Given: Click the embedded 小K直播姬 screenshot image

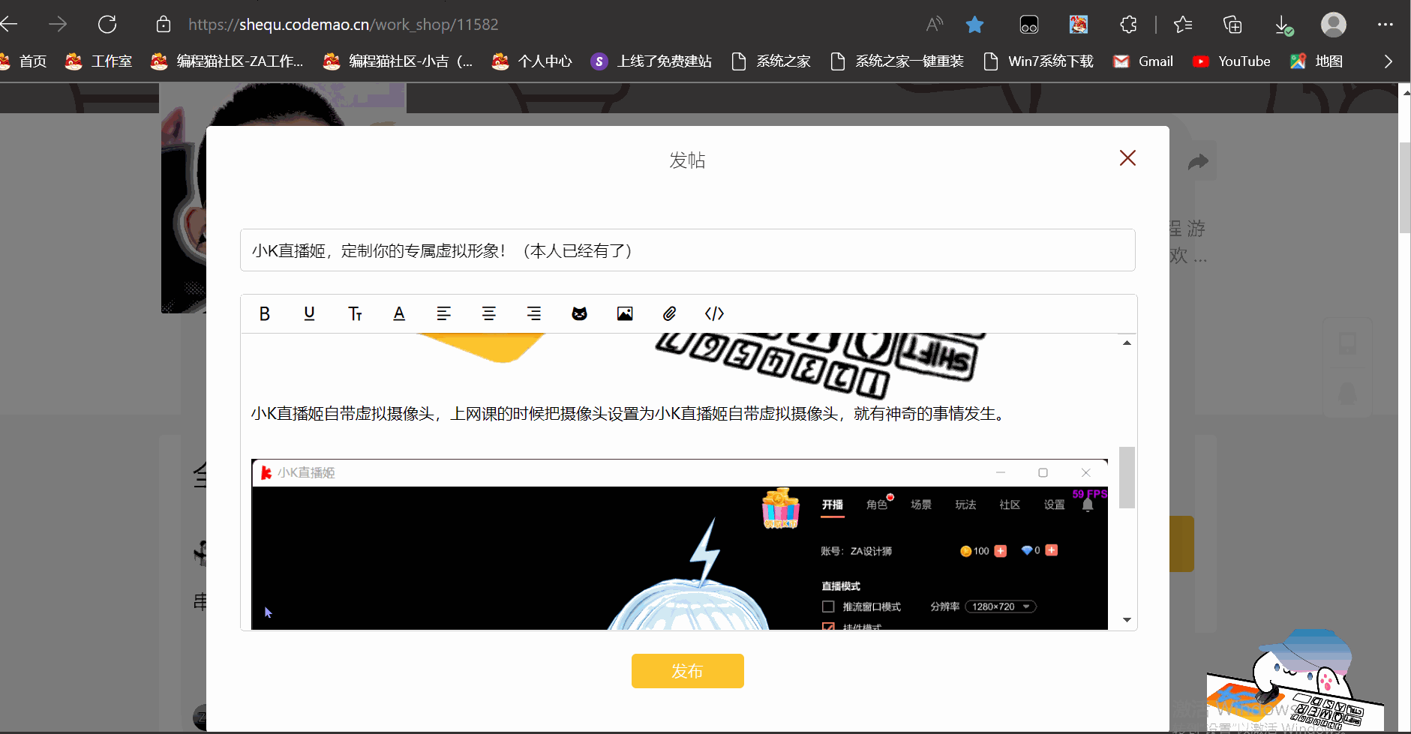Looking at the screenshot, I should pyautogui.click(x=680, y=544).
